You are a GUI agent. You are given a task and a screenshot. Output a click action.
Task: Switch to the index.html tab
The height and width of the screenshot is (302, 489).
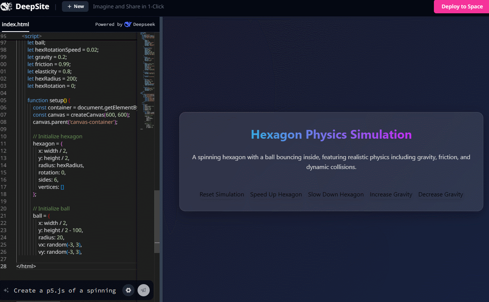(x=15, y=24)
